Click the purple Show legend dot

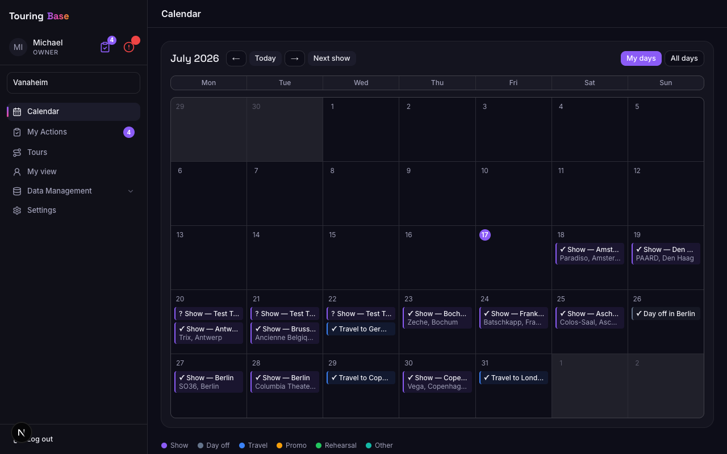(x=164, y=445)
